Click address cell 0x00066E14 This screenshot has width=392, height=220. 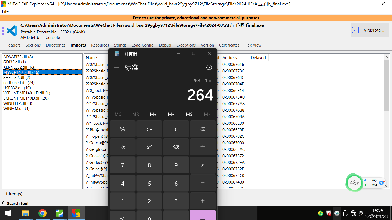point(233,91)
